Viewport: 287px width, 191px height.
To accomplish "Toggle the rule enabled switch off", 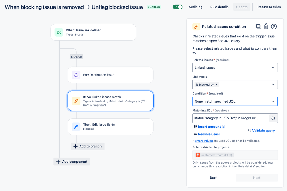I will tap(178, 7).
